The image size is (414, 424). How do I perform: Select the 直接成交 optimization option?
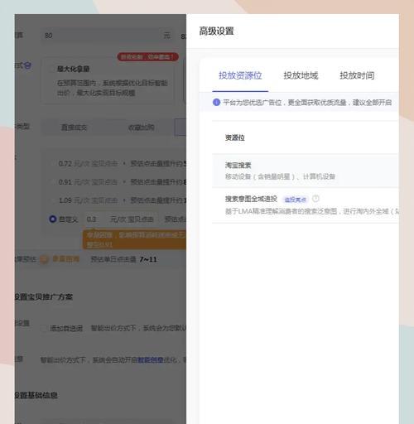(74, 128)
